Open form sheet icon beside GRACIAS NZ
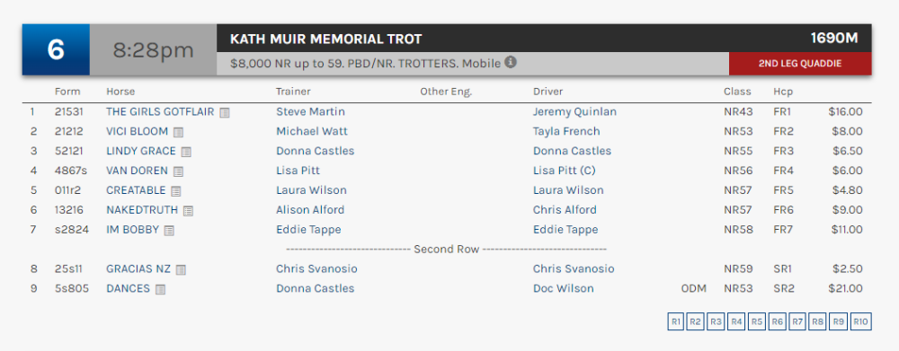This screenshot has width=899, height=351. tap(182, 269)
